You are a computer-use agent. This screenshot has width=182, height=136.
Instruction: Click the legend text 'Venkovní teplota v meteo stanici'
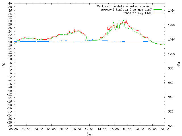click(124, 6)
